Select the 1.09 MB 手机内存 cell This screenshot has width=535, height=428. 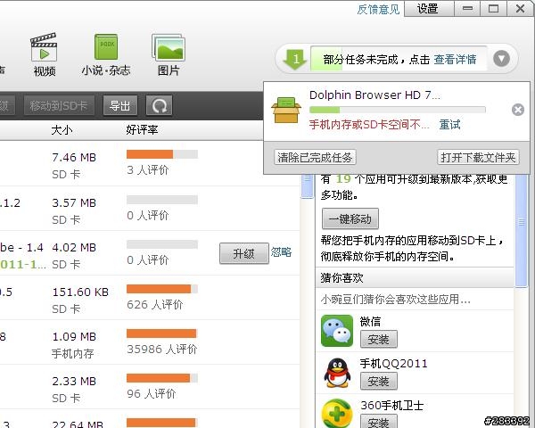pos(74,345)
